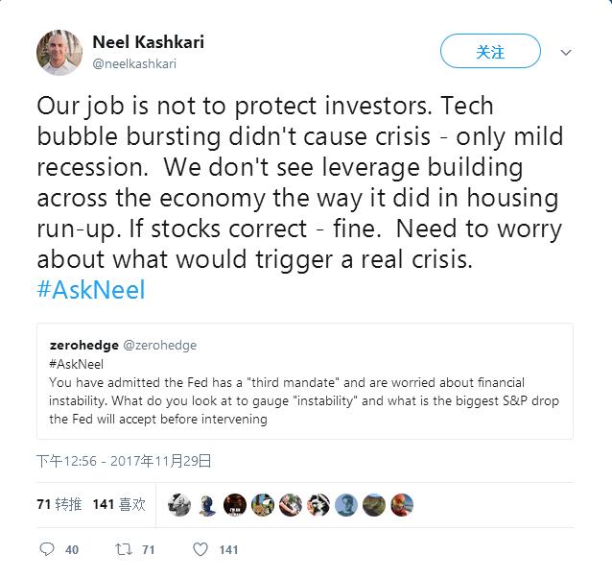View the 141 喜欢 likes list
Viewport: 612px width, 579px height.
[x=119, y=504]
